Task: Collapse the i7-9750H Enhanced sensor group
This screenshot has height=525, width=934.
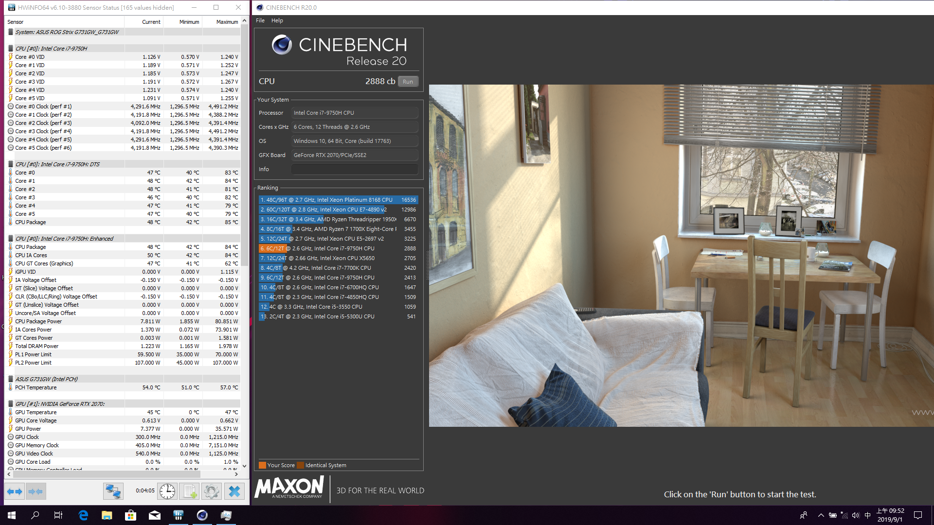Action: coord(10,239)
